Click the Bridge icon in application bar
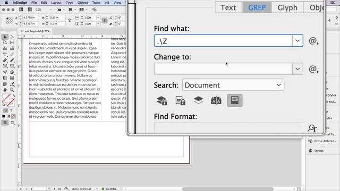The width and height of the screenshot is (340, 191). [21, 10]
